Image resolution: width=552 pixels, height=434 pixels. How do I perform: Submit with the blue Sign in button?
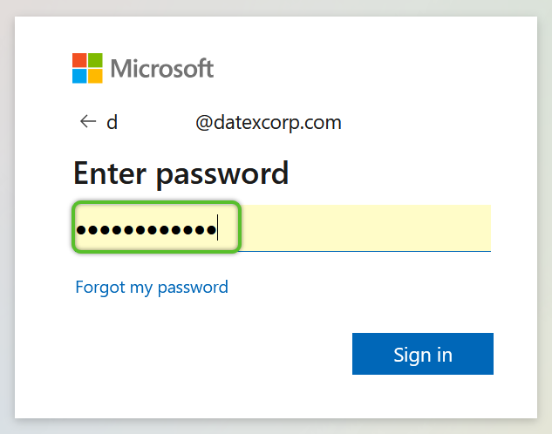(x=423, y=354)
